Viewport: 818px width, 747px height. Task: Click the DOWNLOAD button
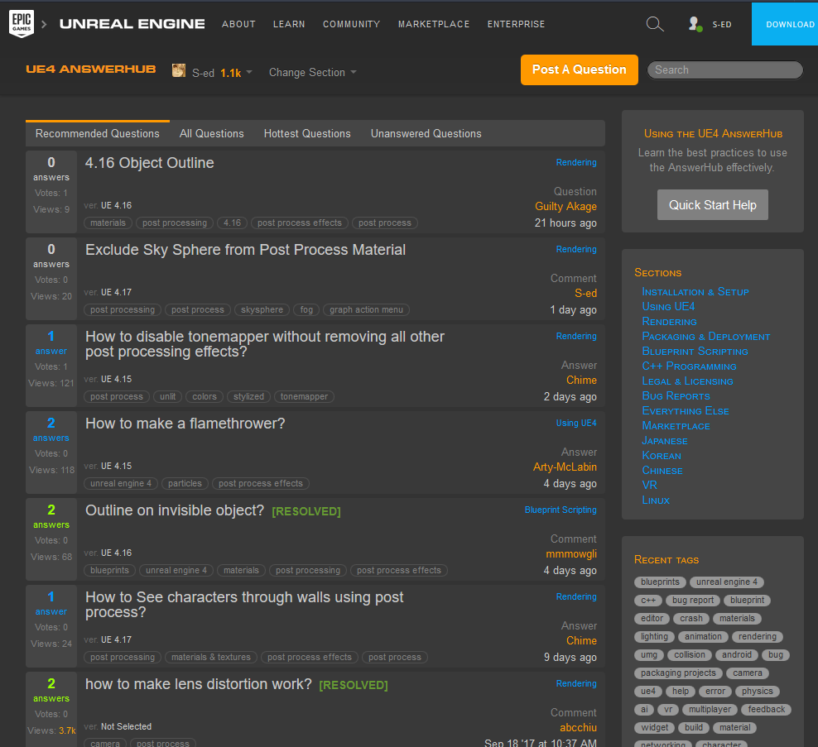coord(787,24)
